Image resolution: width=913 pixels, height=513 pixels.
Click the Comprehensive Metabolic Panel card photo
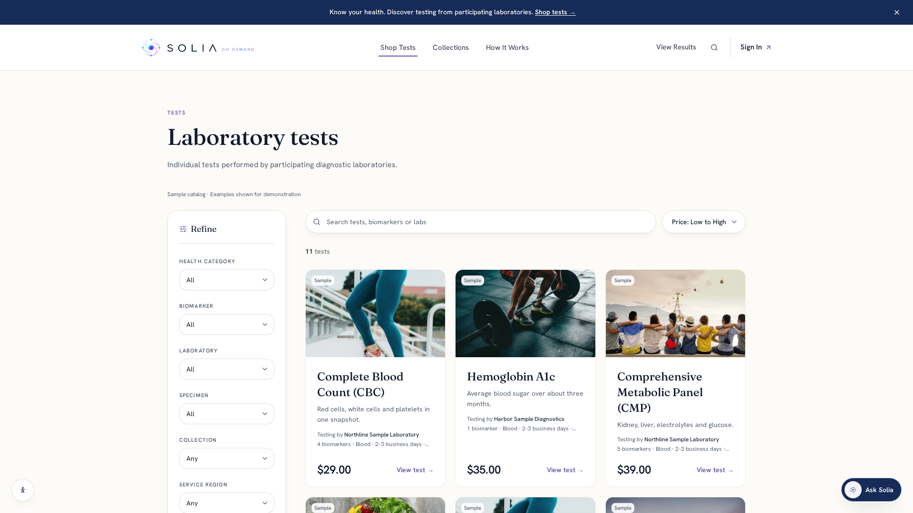click(675, 313)
